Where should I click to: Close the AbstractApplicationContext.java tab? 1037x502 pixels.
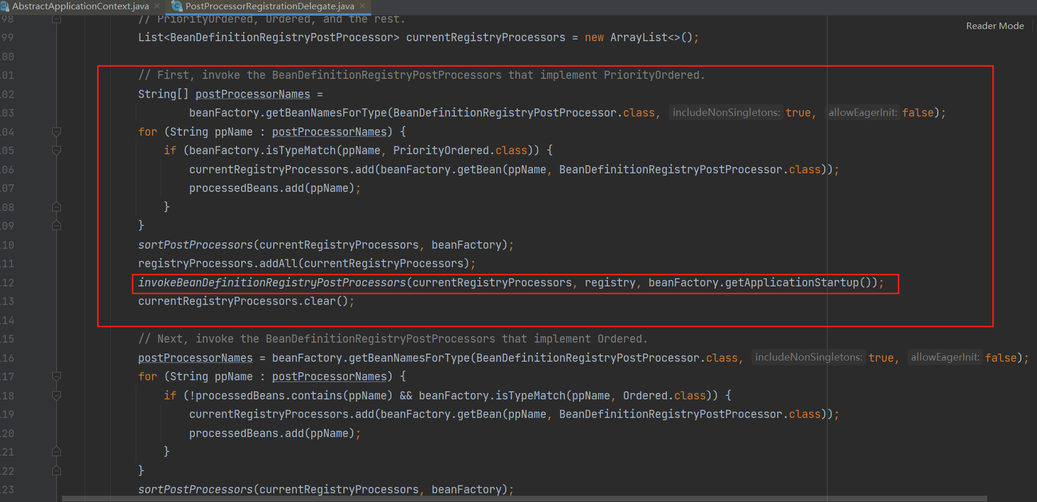pos(157,6)
